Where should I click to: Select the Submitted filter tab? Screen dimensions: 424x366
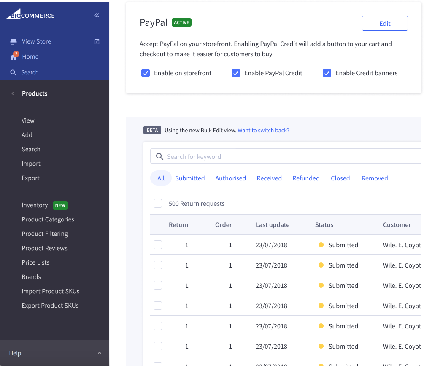point(190,178)
